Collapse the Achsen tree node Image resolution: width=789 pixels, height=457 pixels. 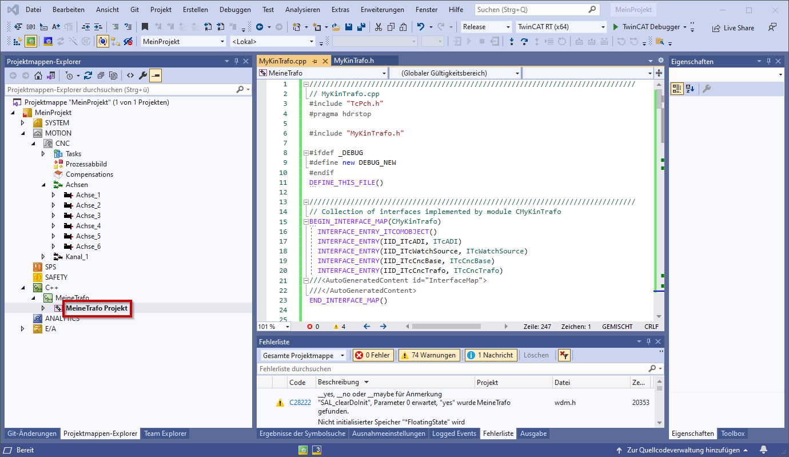click(x=43, y=185)
